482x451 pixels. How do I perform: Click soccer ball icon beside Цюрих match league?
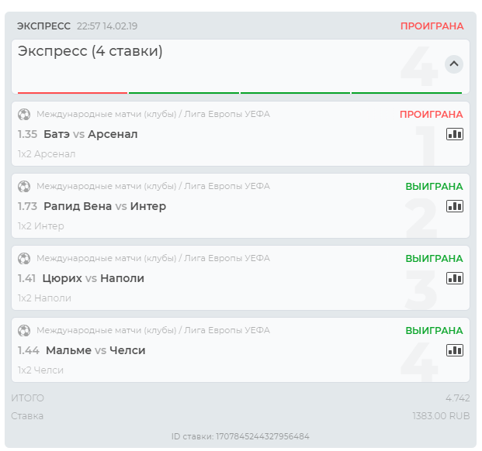click(x=24, y=258)
